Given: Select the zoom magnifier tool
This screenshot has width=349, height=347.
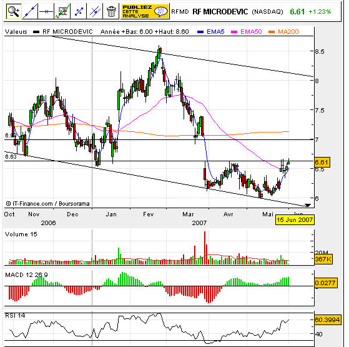Looking at the screenshot, I should [14, 11].
